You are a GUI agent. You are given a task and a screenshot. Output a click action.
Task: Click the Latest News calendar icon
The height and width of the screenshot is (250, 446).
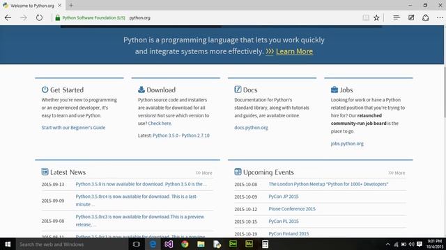(x=45, y=172)
